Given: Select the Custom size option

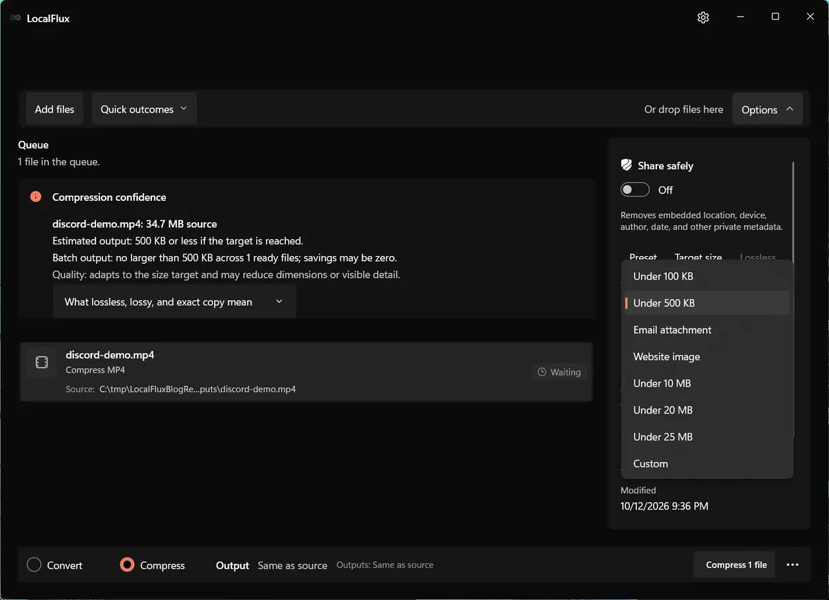Looking at the screenshot, I should 707,464.
